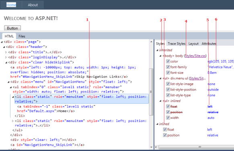Collapse the div class="page" node
The image size is (234, 151).
(x=2, y=42)
